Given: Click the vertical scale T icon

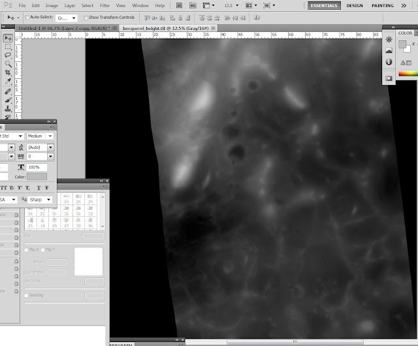Looking at the screenshot, I should pos(21,167).
